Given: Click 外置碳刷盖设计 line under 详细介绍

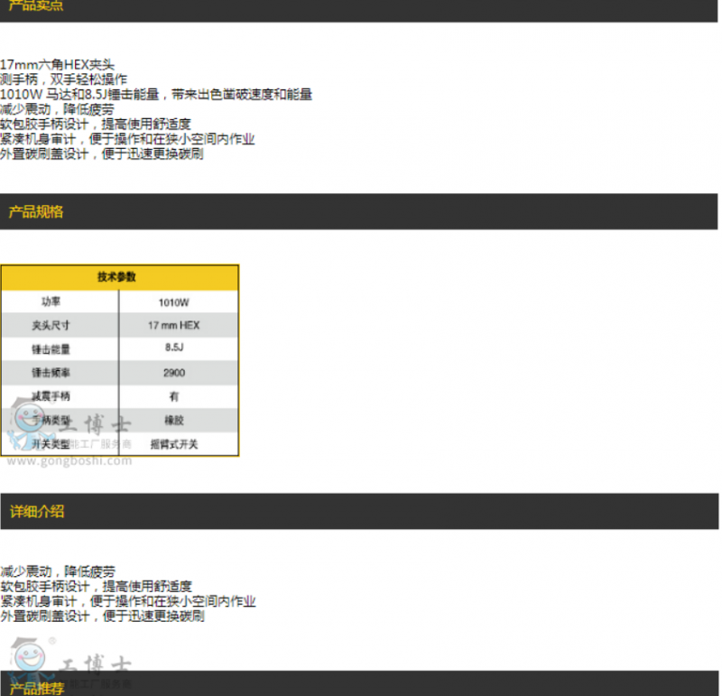Looking at the screenshot, I should click(x=101, y=617).
